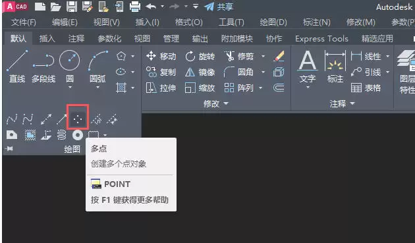Select the 圆弧 (Arc) tool icon
Viewport: 415px width, 243px height.
(x=97, y=61)
